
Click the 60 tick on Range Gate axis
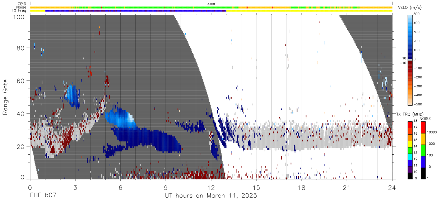click(x=21, y=81)
